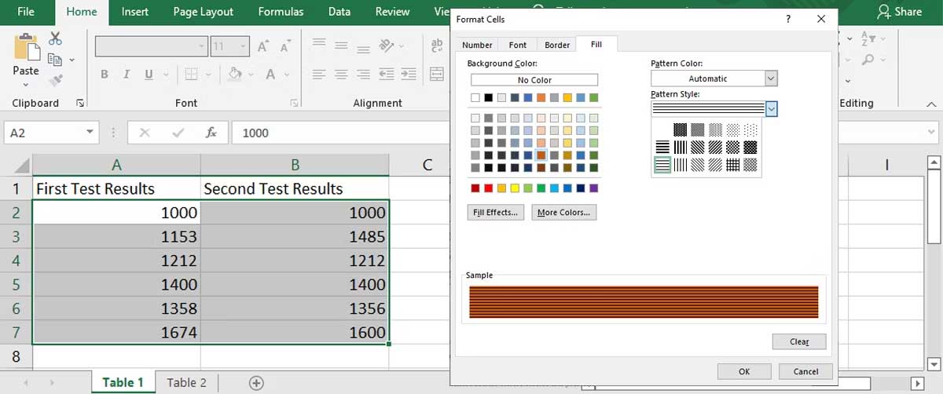Open the File menu
Viewport: 943px width, 394px height.
pos(26,12)
